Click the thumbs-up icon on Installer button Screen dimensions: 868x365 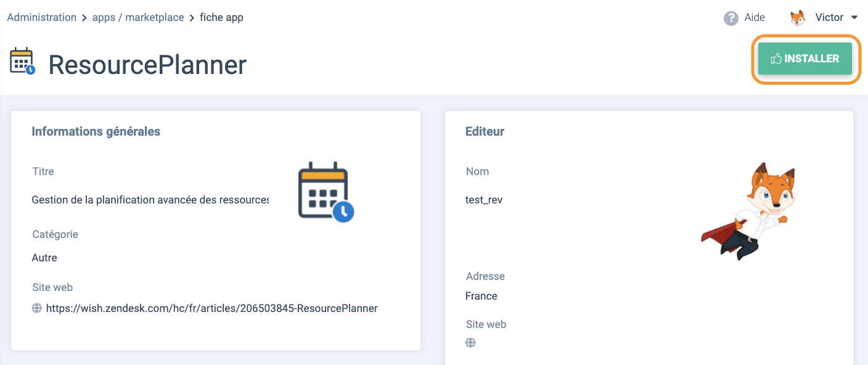tap(776, 59)
